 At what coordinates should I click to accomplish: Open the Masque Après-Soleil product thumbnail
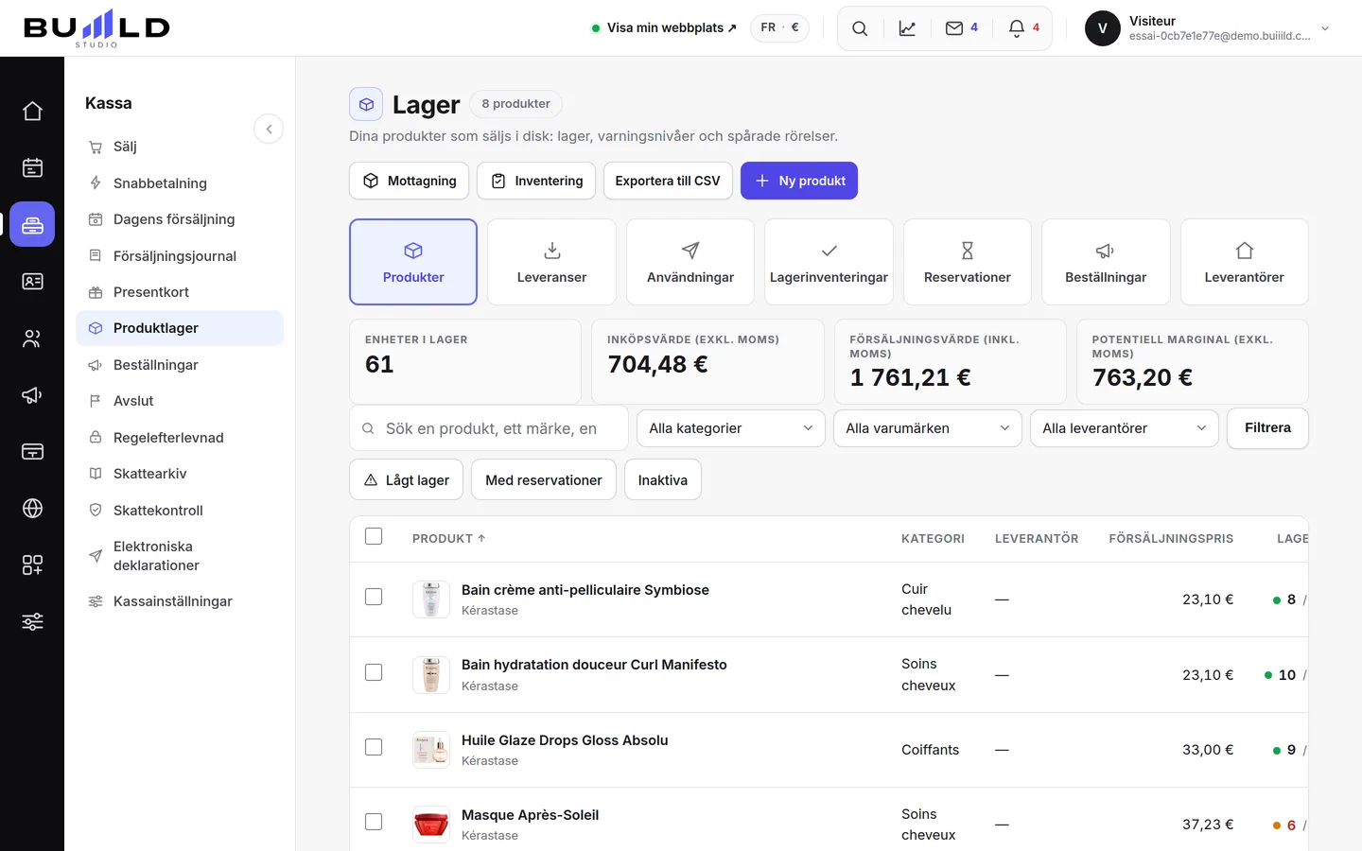431,825
